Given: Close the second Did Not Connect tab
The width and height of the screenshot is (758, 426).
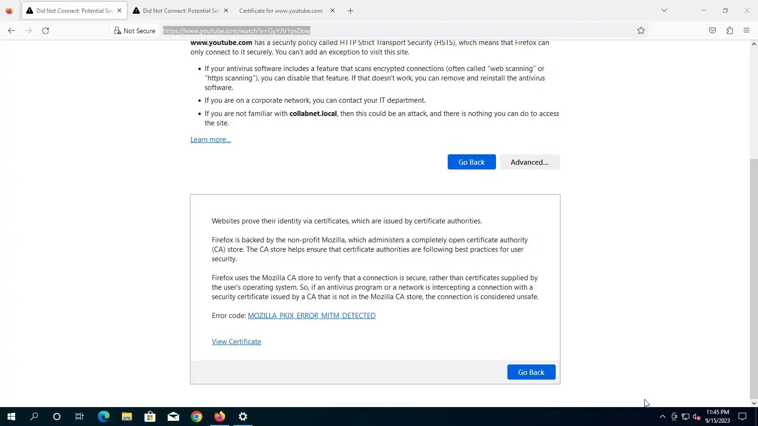Looking at the screenshot, I should [226, 10].
